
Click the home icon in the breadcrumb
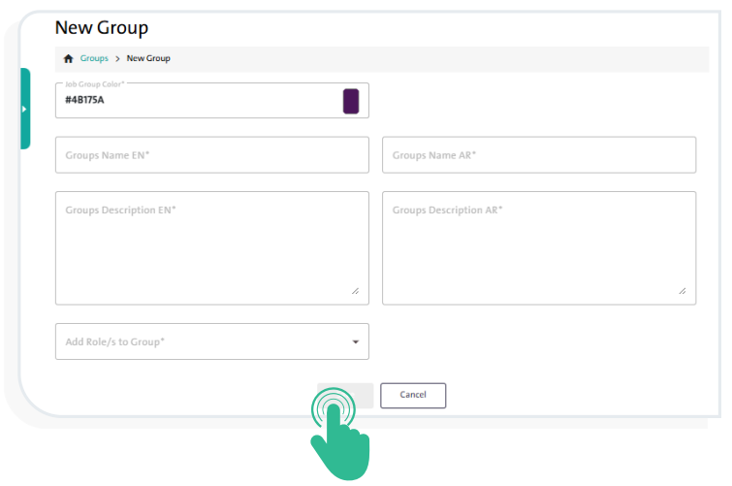coord(67,59)
